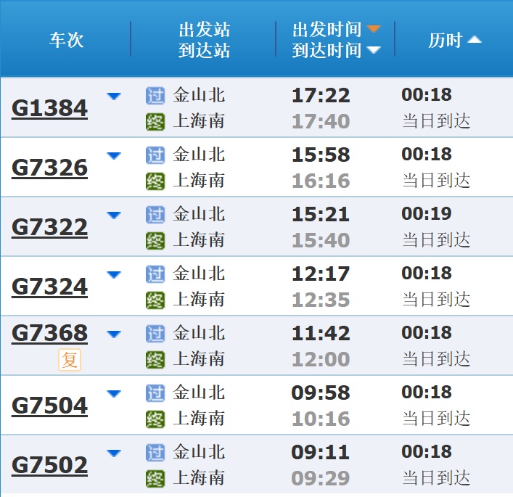Click the 出发站 到达站 column header

click(x=204, y=40)
